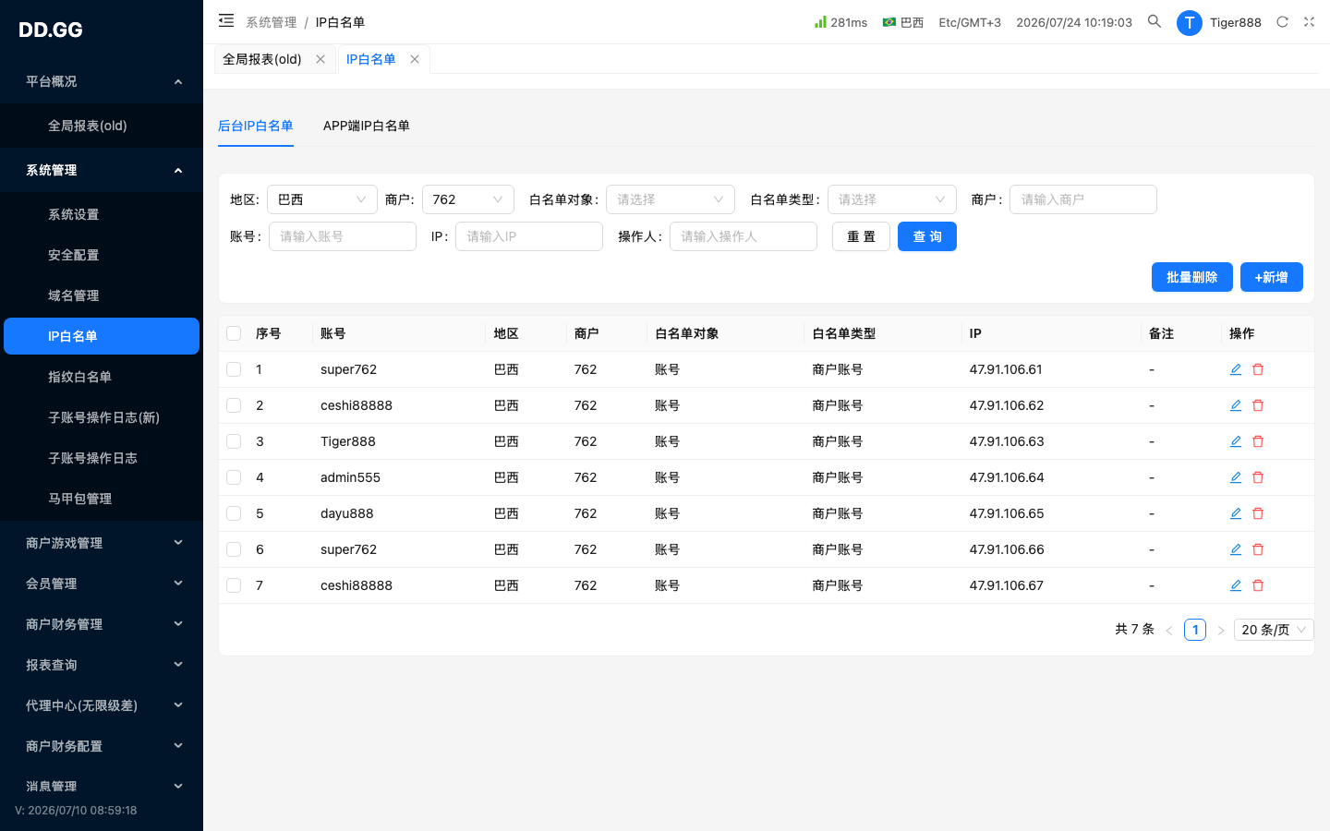1330x831 pixels.
Task: Delete the admin555 whitelist entry
Action: (x=1257, y=477)
